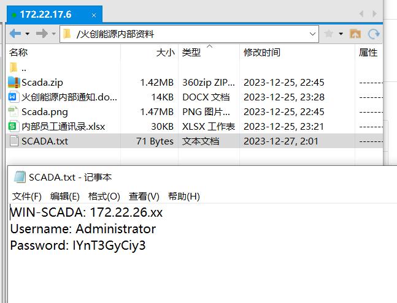The width and height of the screenshot is (397, 303).
Task: Click the bookmark star icon
Action: click(x=329, y=34)
